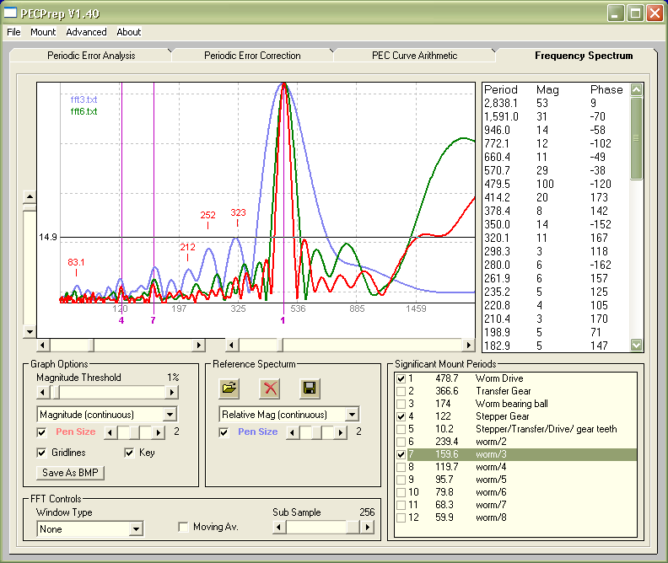
Task: Select the worm/2 row in mount periods
Action: [x=489, y=442]
